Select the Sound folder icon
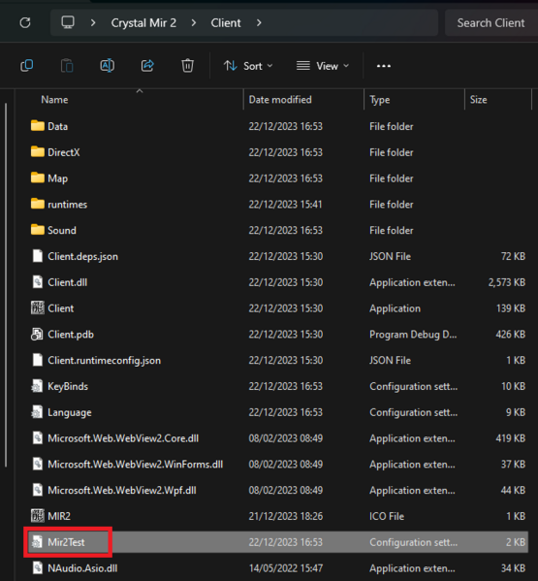Image resolution: width=538 pixels, height=581 pixels. 38,230
